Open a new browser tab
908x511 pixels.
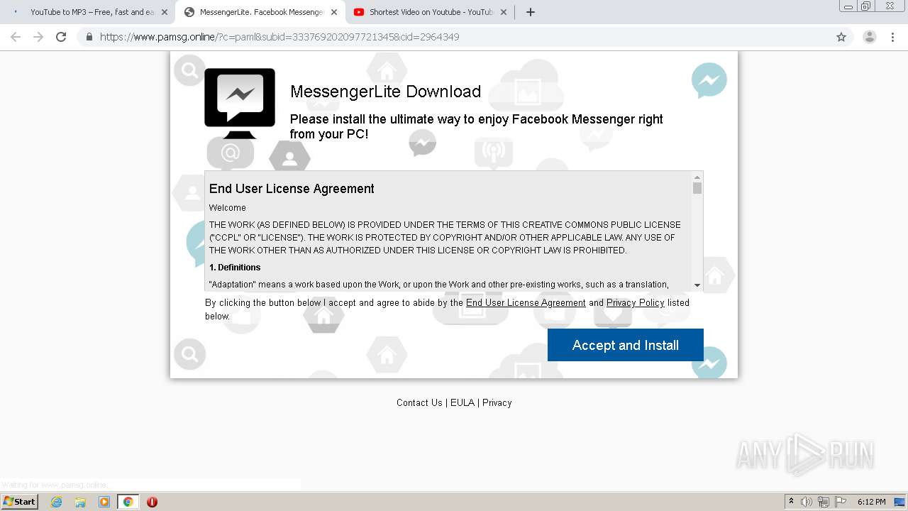click(x=531, y=12)
